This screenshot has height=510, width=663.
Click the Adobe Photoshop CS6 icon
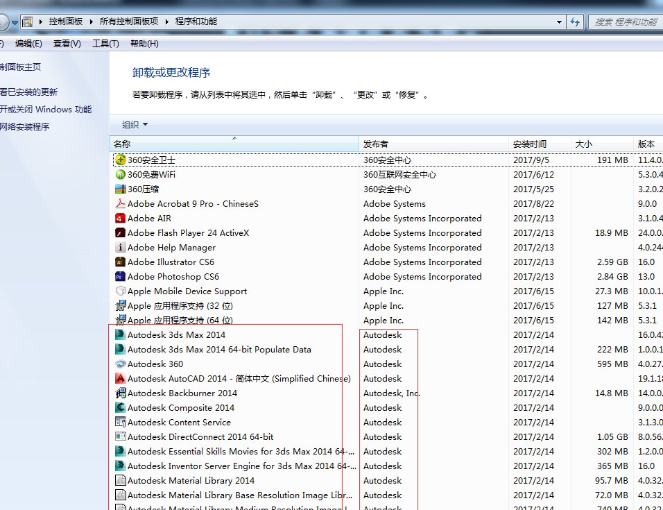coord(119,276)
